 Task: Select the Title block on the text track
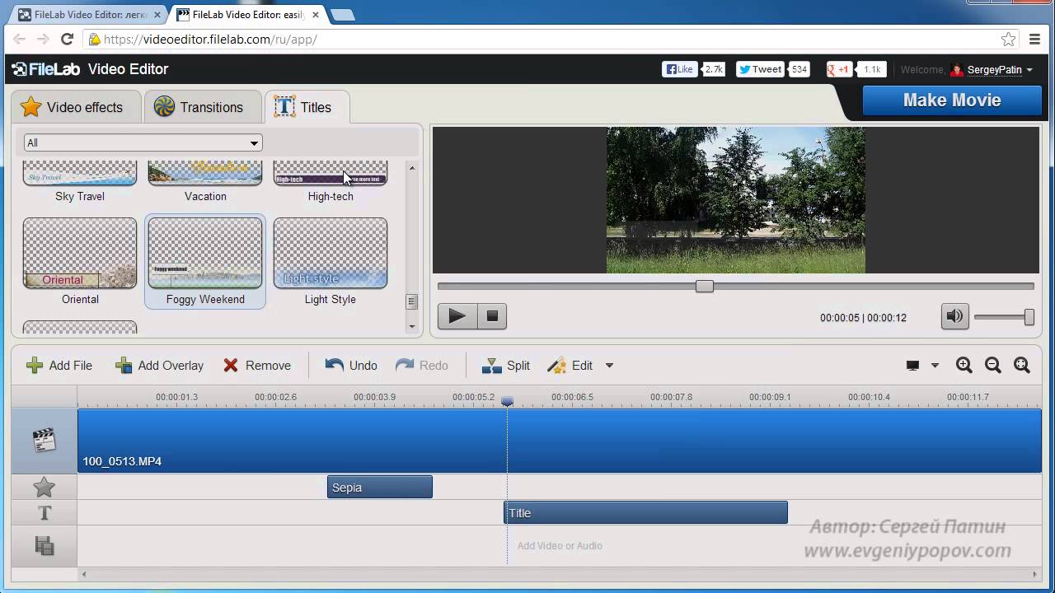click(x=645, y=513)
